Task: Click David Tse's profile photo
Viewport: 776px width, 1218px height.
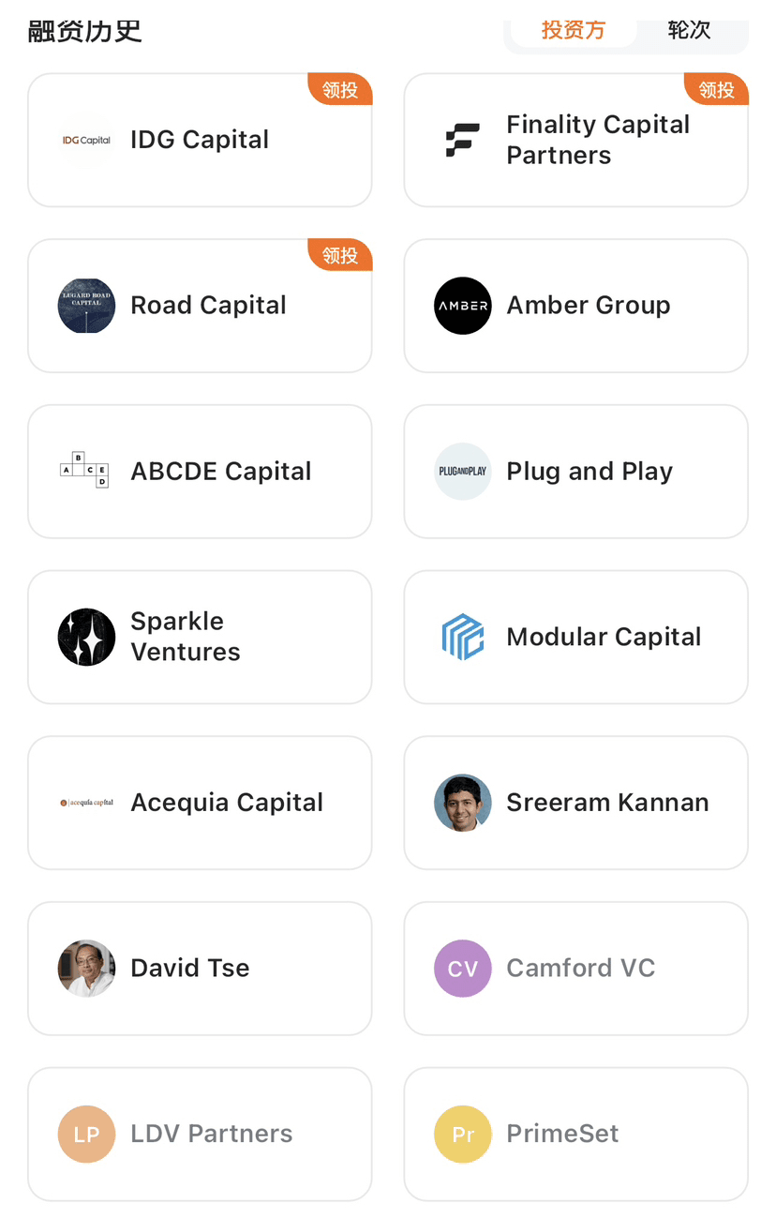Action: [x=86, y=968]
